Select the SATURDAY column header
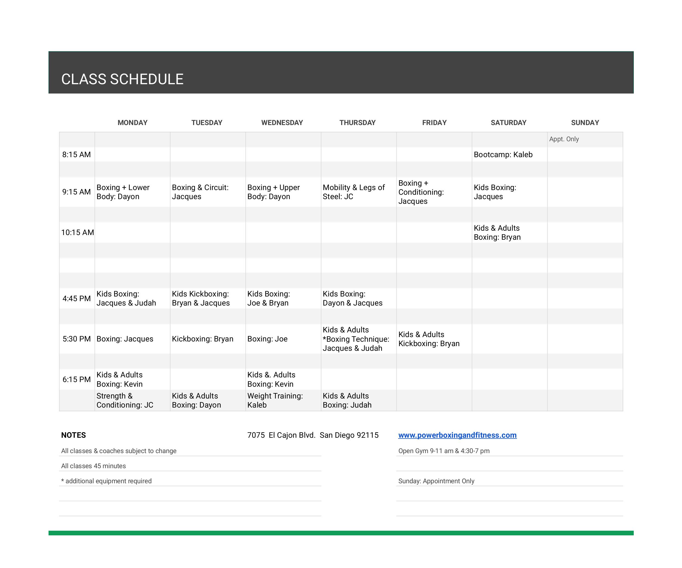The width and height of the screenshot is (682, 568). coord(508,123)
